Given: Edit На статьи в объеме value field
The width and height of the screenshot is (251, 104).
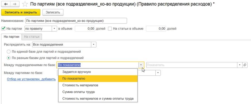Looking at the screenshot, I should pos(156,29).
